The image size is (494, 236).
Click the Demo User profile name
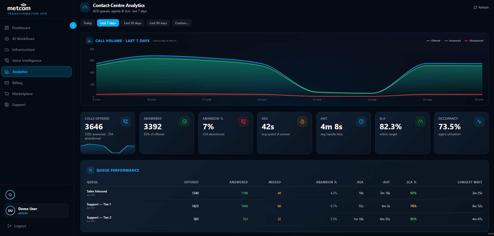pos(28,209)
